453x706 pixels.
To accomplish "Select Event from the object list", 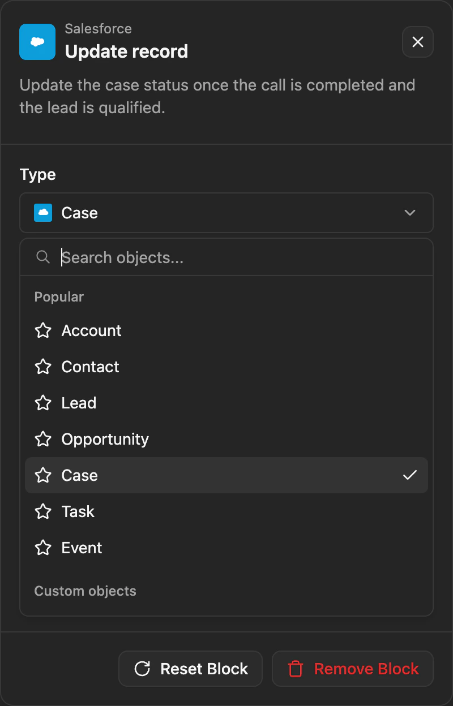I will pos(226,548).
